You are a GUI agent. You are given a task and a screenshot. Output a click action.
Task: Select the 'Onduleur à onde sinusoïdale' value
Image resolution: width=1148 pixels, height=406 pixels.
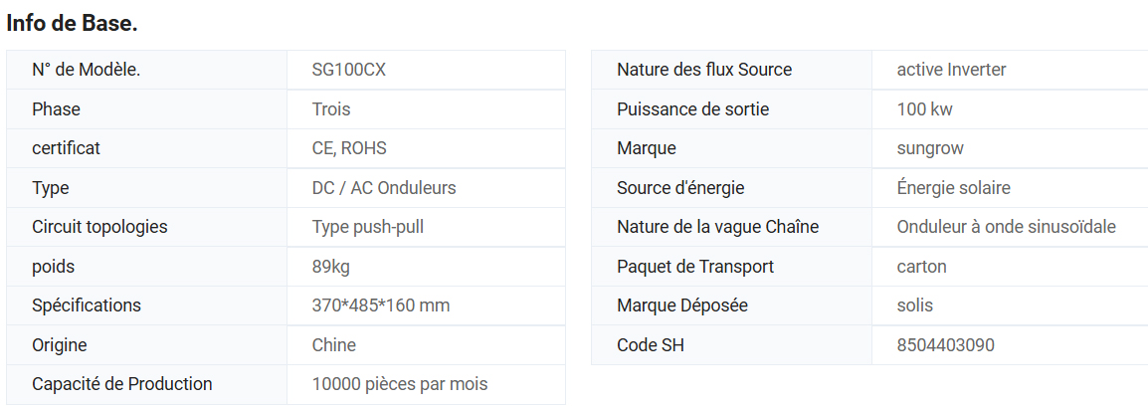click(1007, 227)
